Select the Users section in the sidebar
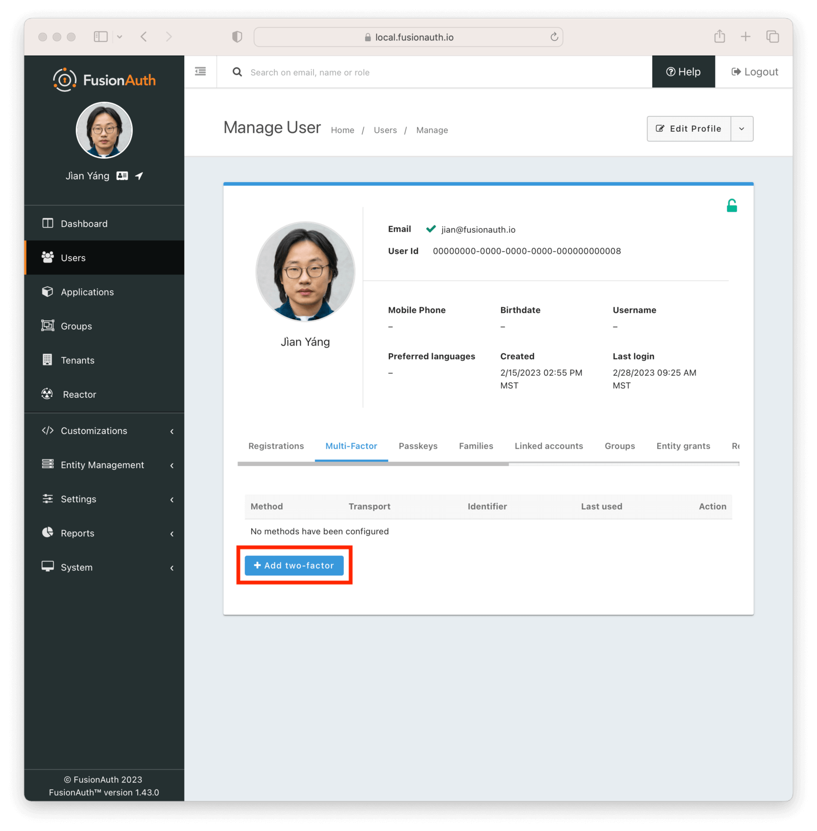Image resolution: width=817 pixels, height=831 pixels. coord(72,258)
